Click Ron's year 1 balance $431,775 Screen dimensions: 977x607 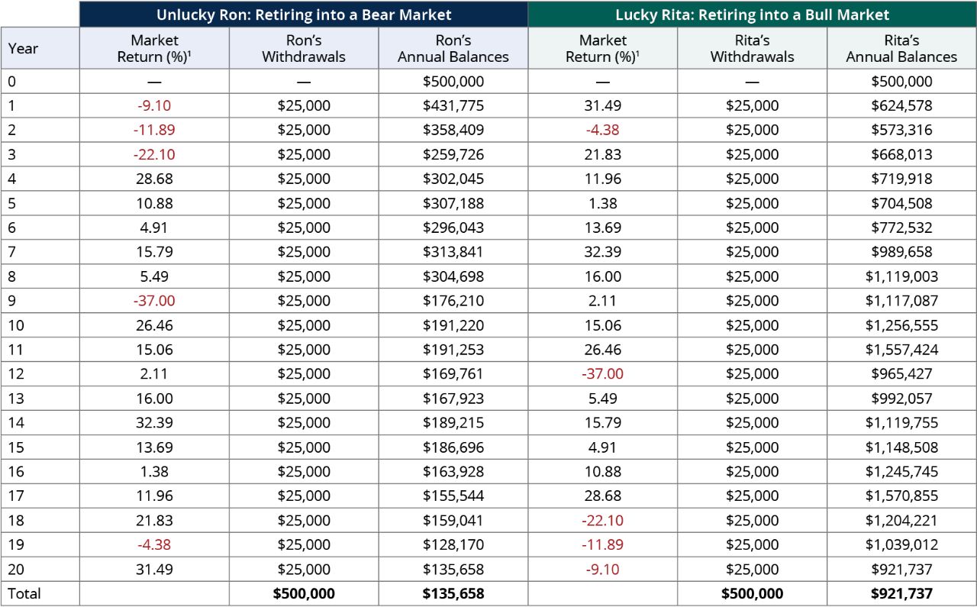pyautogui.click(x=453, y=105)
